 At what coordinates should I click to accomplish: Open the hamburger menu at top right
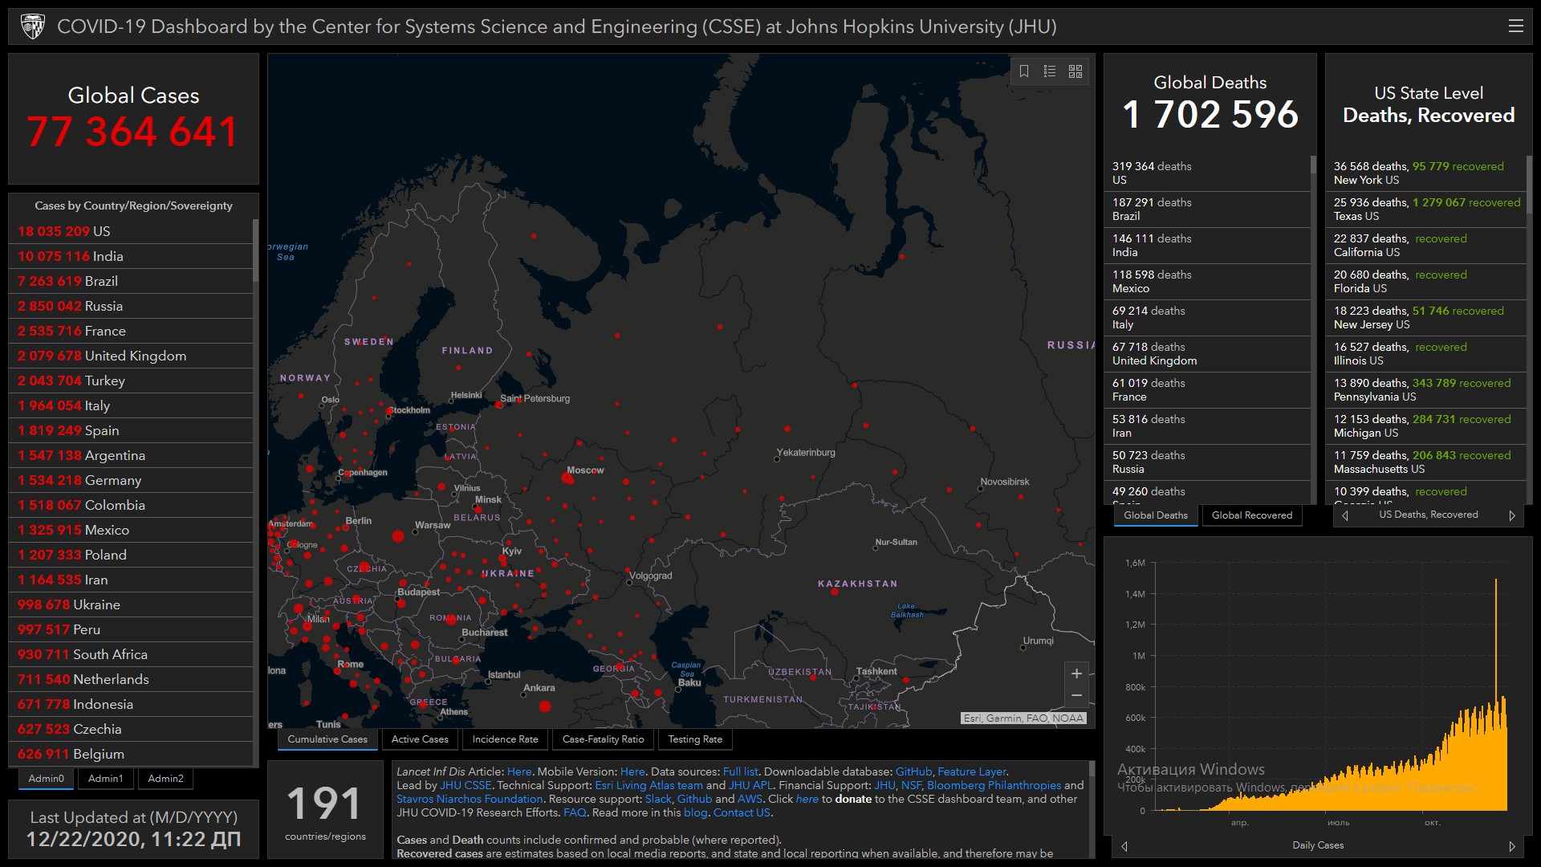coord(1515,26)
